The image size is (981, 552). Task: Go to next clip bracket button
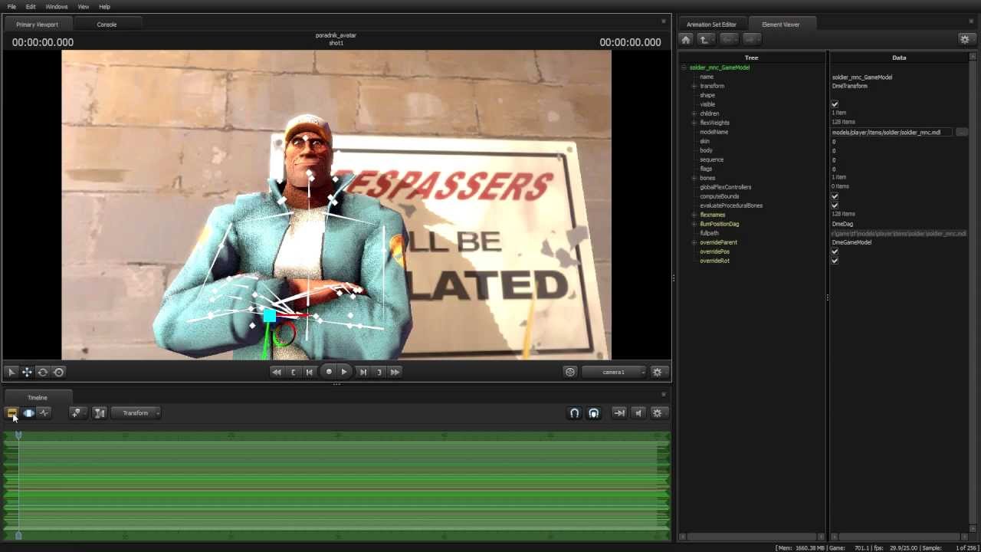click(x=379, y=372)
